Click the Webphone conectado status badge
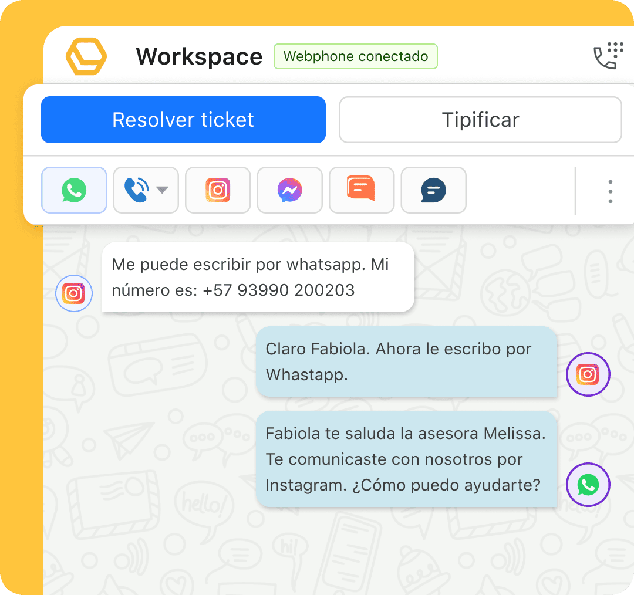634x595 pixels. [356, 56]
